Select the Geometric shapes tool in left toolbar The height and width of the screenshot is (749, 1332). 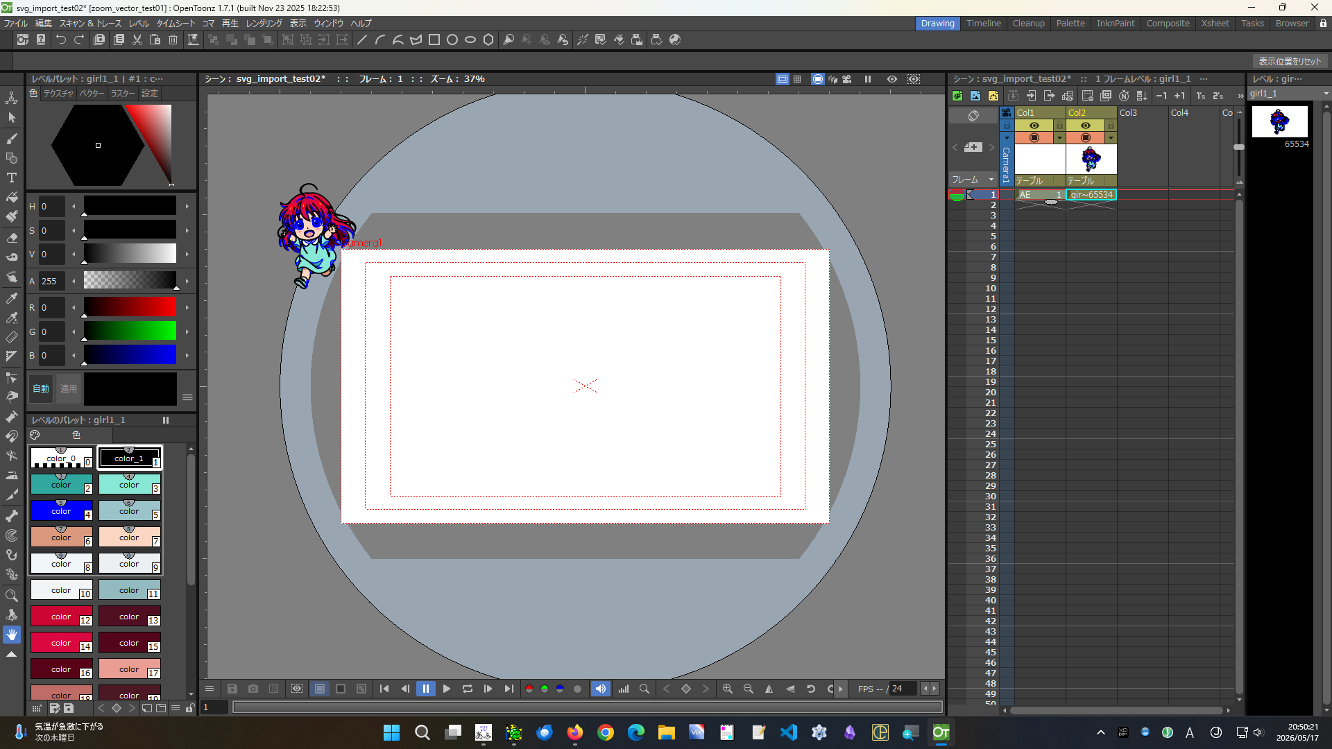12,158
